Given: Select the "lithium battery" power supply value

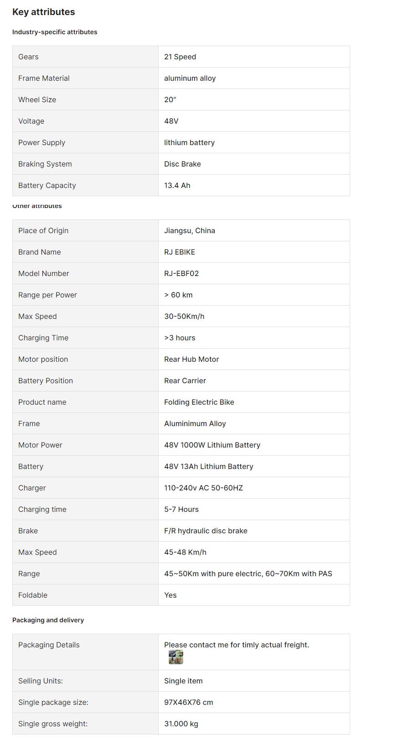Looking at the screenshot, I should 189,143.
